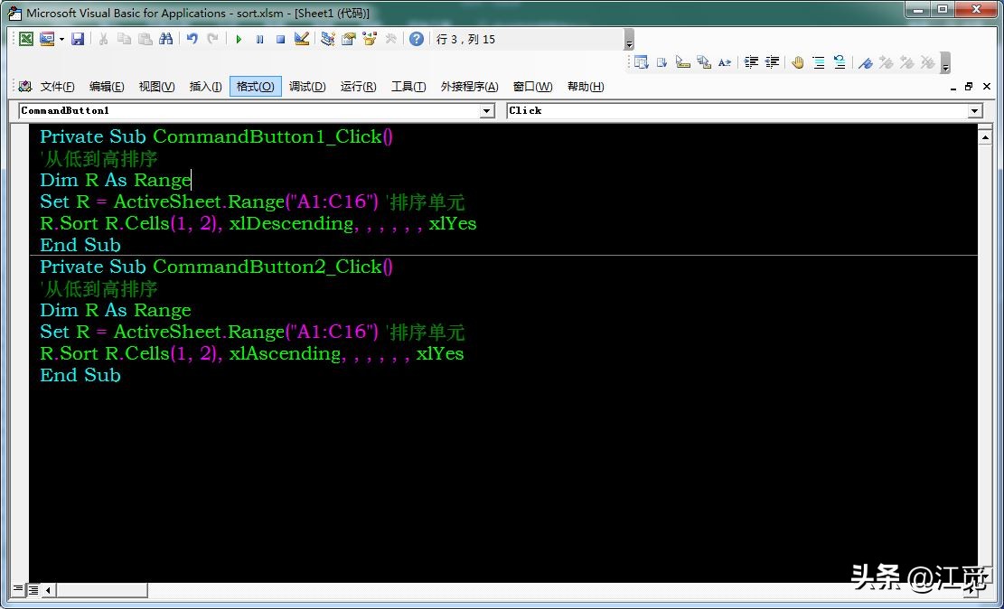The image size is (1004, 609).
Task: Toggle Full Module View button
Action: (32, 589)
